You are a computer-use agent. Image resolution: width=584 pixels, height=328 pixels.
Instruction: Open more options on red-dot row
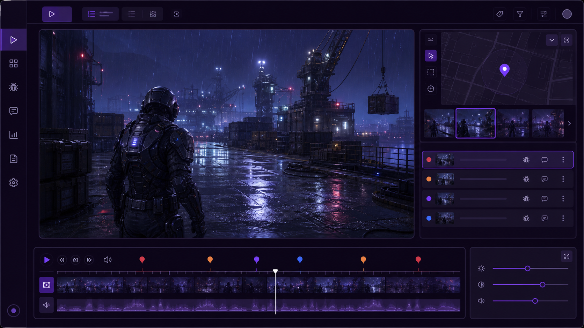tap(563, 160)
